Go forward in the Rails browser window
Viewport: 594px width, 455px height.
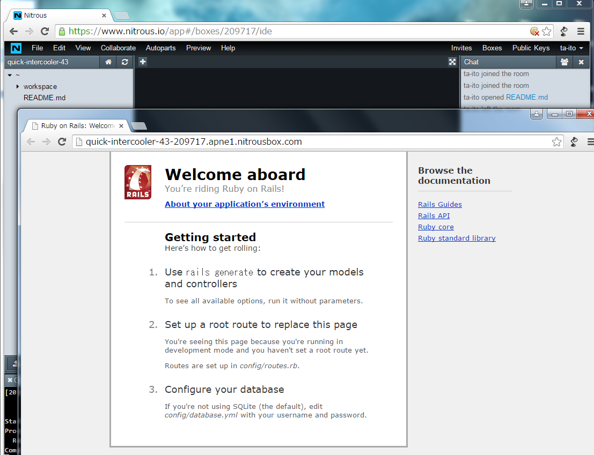pos(46,142)
